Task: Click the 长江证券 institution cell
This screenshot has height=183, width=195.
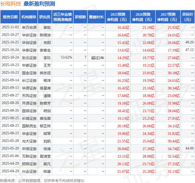Action: pyautogui.click(x=29, y=80)
